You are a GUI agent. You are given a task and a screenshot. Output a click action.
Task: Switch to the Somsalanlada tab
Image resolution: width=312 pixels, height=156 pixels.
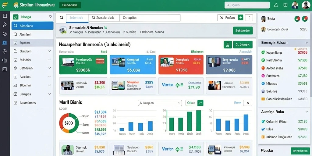point(104,18)
